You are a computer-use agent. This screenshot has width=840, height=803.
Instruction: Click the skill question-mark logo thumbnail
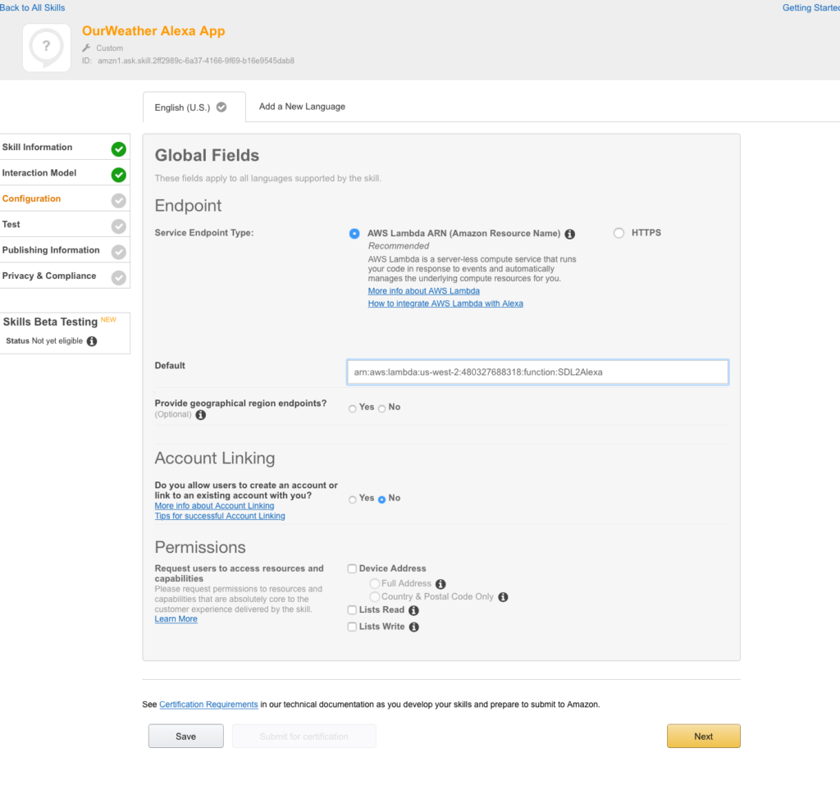pos(47,48)
